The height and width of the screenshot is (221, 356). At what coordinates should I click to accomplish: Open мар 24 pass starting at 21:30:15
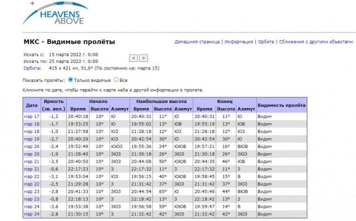pyautogui.click(x=32, y=214)
